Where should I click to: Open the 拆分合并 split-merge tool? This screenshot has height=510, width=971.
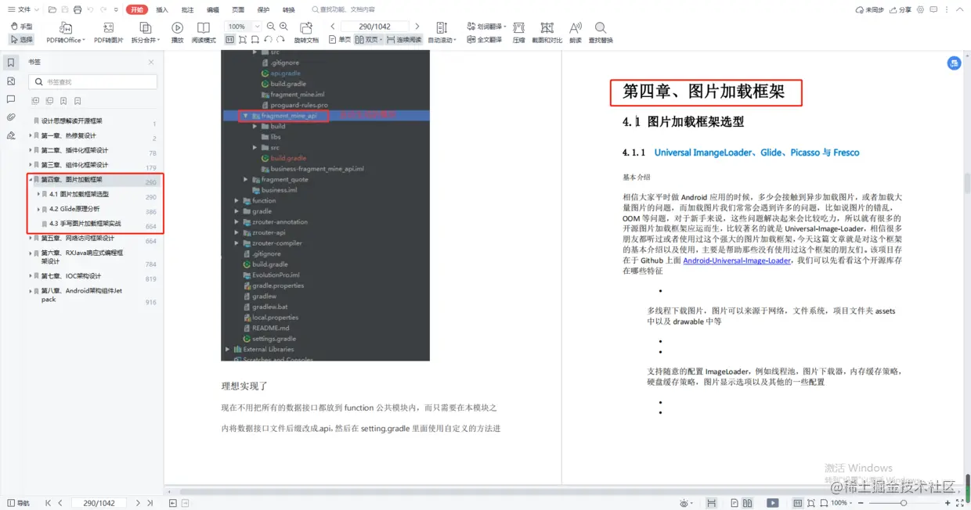pos(145,33)
